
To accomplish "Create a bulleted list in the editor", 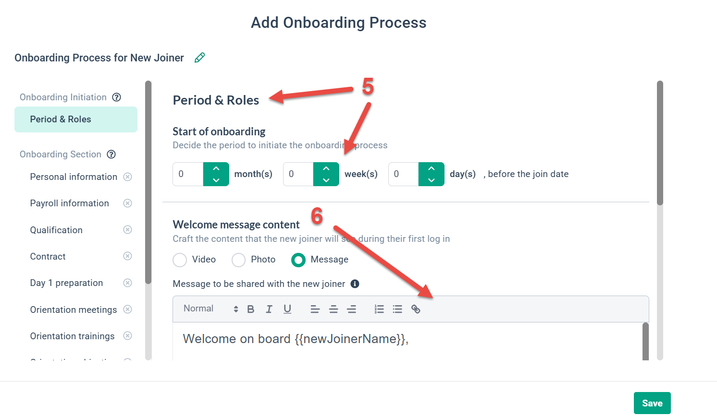I will coord(397,309).
